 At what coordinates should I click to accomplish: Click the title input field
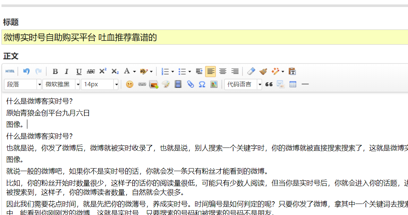coord(205,37)
